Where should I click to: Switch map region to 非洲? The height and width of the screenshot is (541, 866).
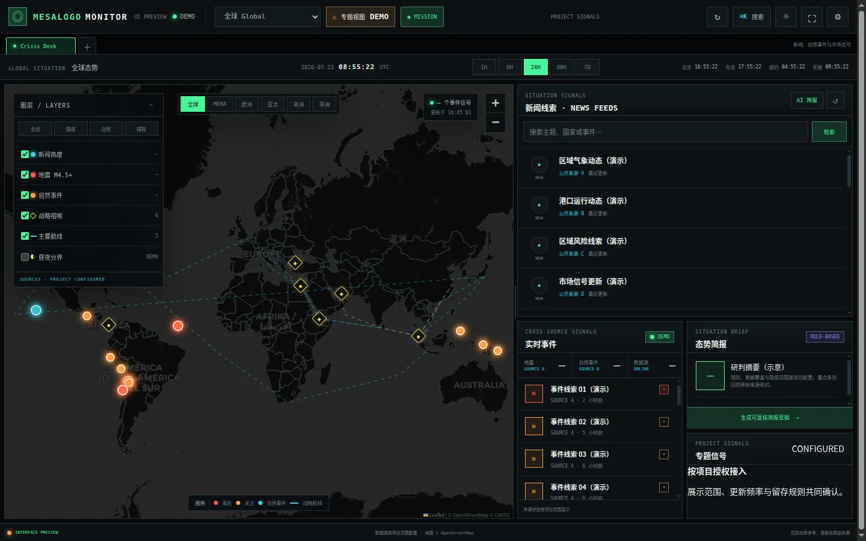[325, 105]
